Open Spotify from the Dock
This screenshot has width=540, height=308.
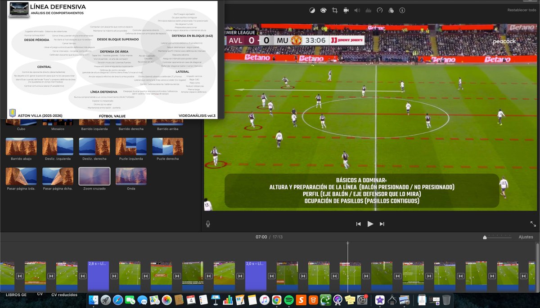pos(289,299)
